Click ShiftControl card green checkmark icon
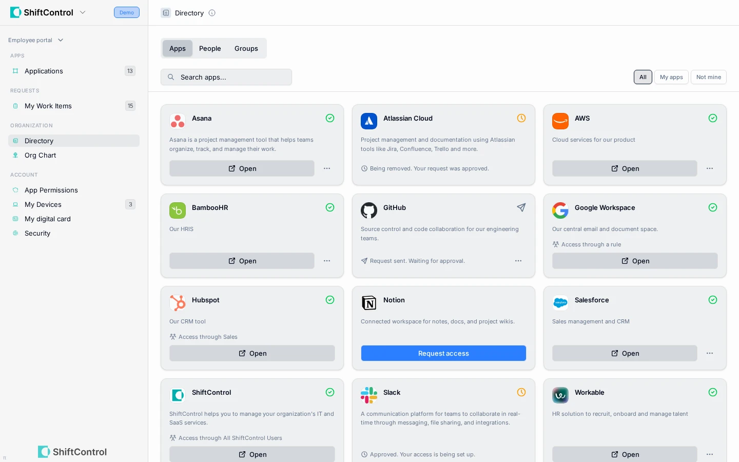Screen dimensions: 739x462 330,392
